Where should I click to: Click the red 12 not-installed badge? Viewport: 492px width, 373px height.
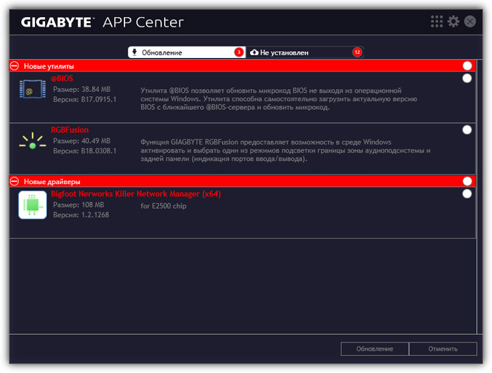[357, 53]
